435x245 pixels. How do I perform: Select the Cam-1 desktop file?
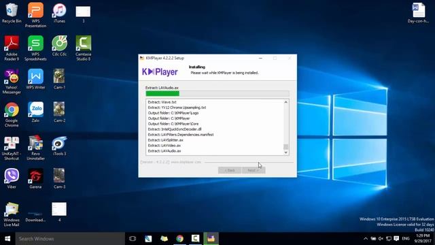click(x=59, y=79)
